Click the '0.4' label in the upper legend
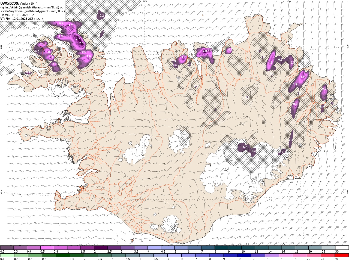The image size is (349, 261). (29, 251)
